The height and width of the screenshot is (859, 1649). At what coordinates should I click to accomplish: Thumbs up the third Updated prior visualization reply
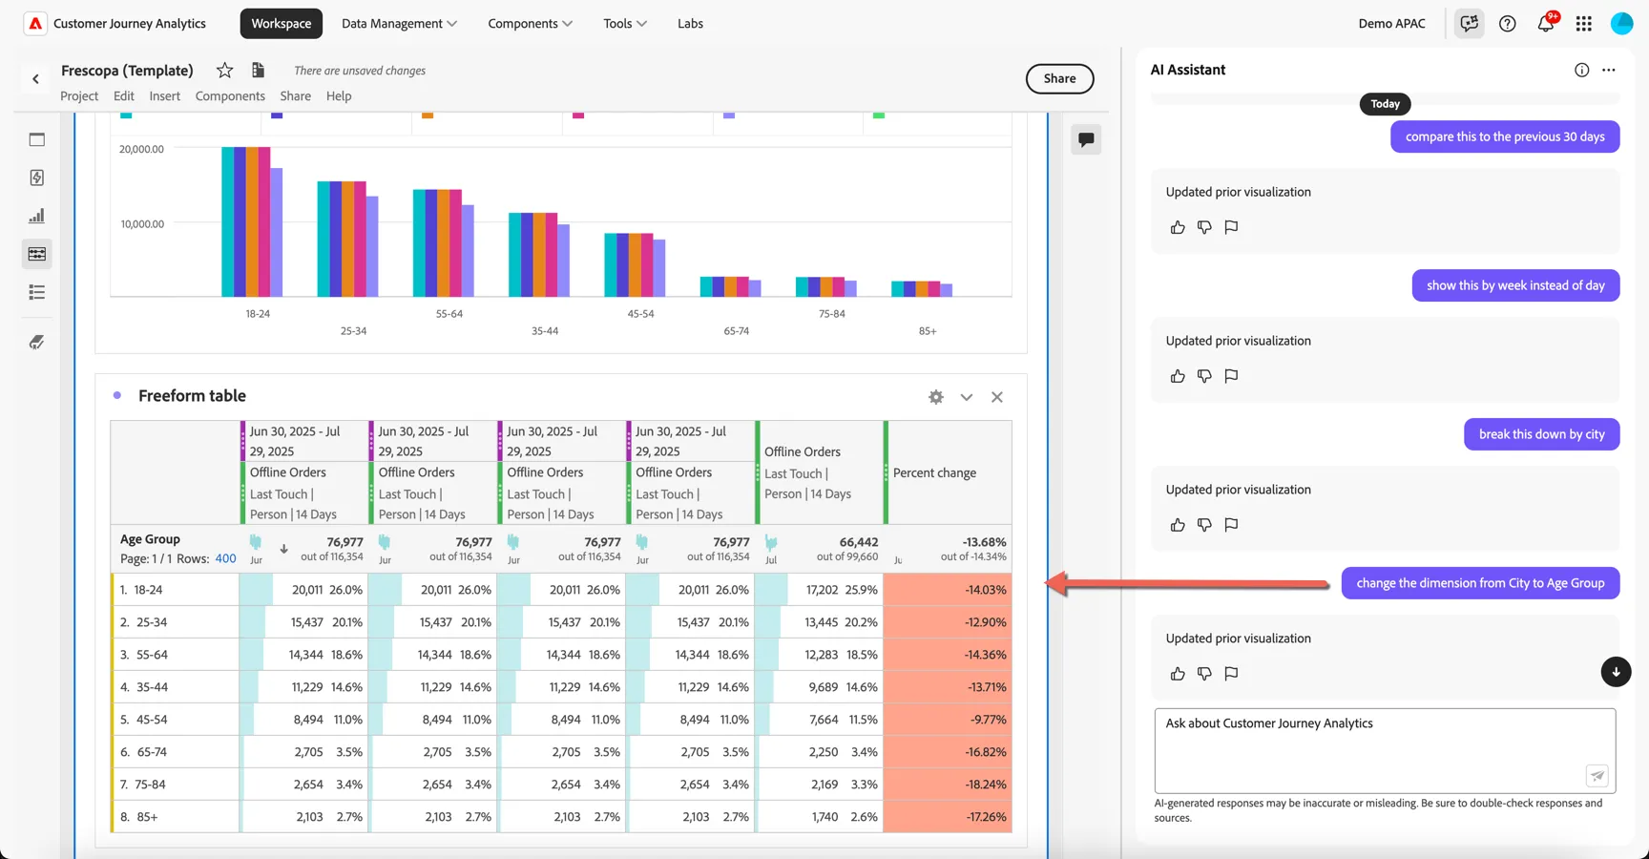pyautogui.click(x=1178, y=525)
